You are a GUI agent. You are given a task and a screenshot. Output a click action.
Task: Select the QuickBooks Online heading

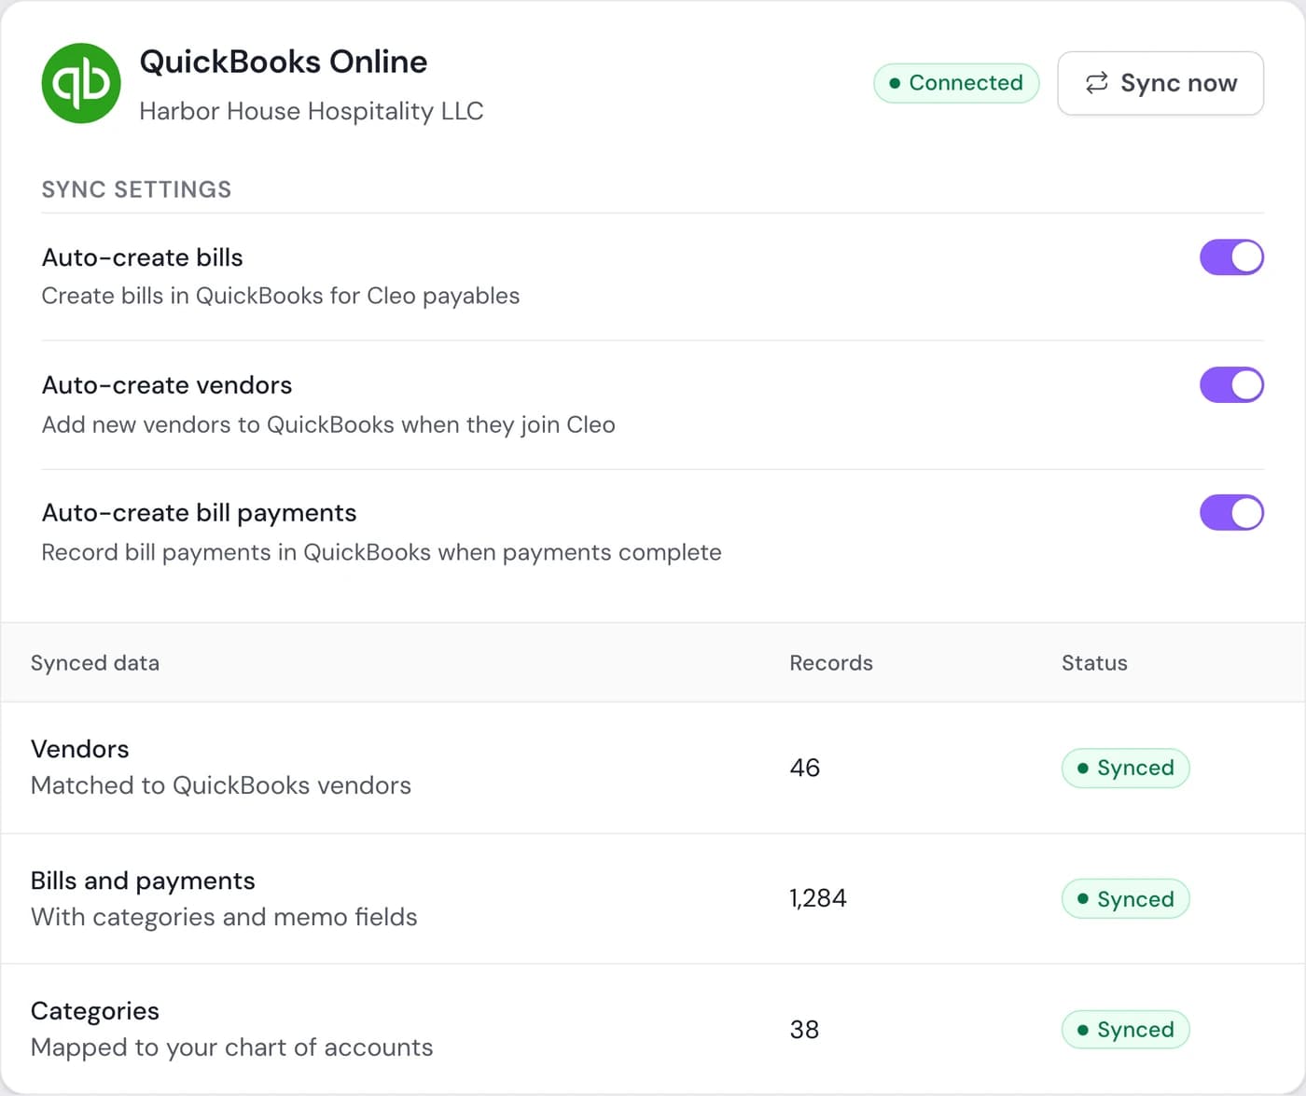point(284,62)
